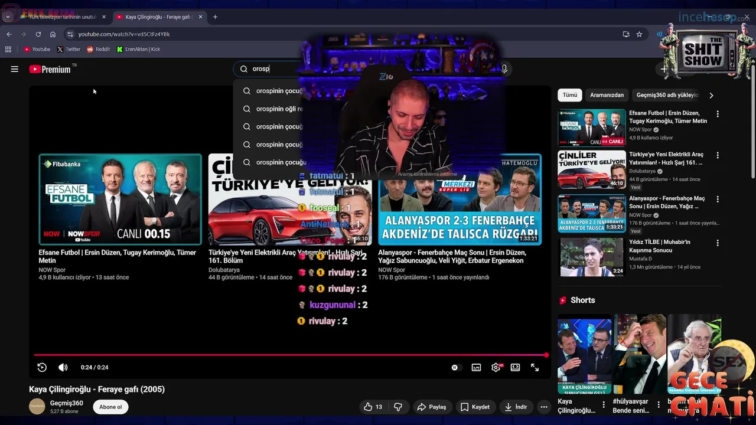Close the Türk televizyon tarihinin browser tab
This screenshot has width=756, height=425.
pos(104,17)
